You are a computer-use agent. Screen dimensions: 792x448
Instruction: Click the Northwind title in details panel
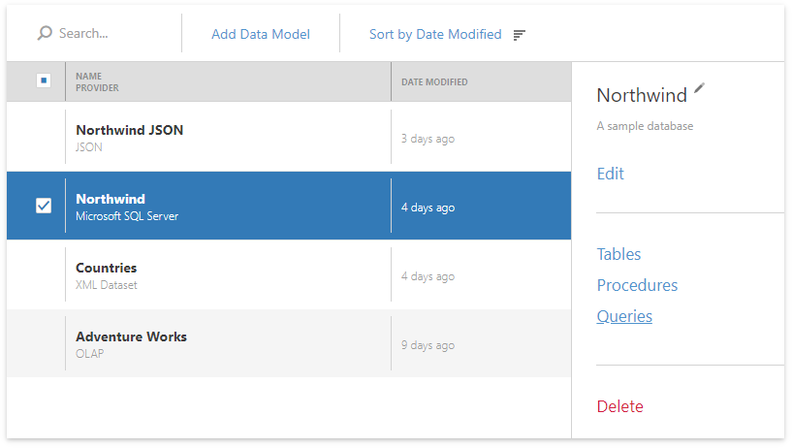point(642,95)
